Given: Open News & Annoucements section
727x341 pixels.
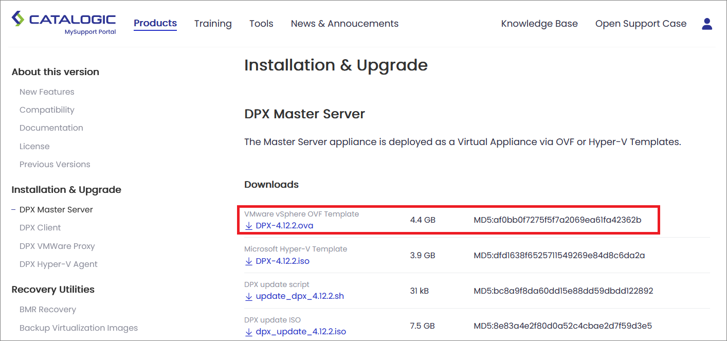Looking at the screenshot, I should coord(344,24).
